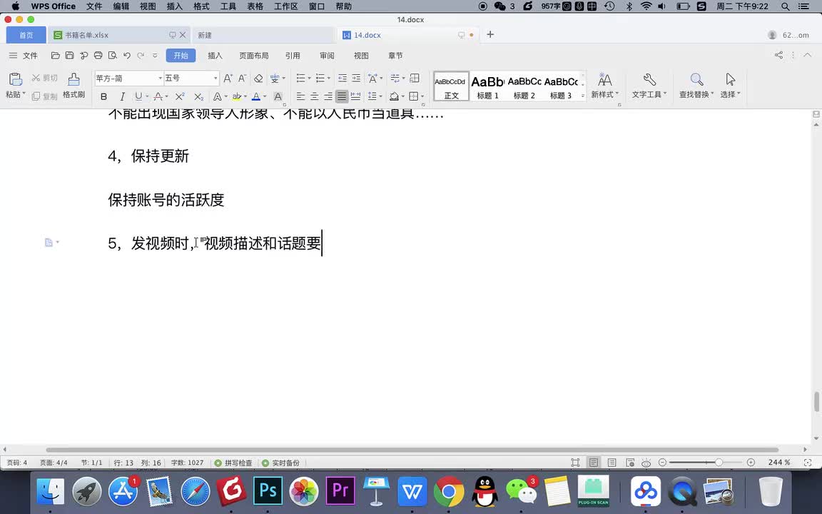Expand quick access toolbar customize arrow
The image size is (822, 514).
point(155,56)
